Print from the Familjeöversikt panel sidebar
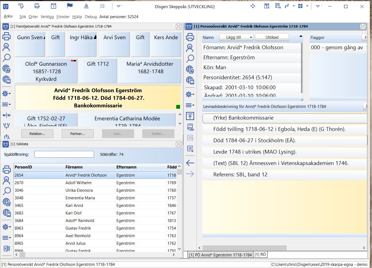 click(x=6, y=36)
